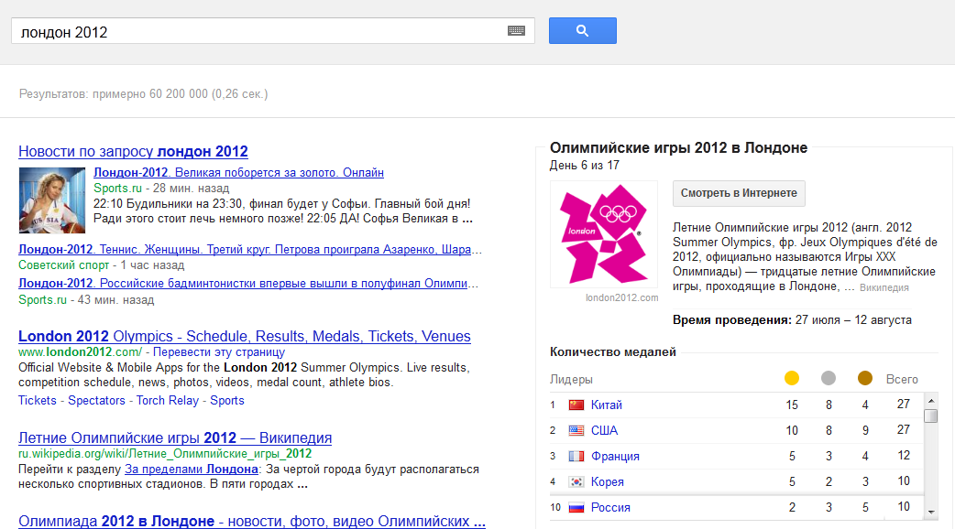Click the blue magnifier search button
The width and height of the screenshot is (955, 529).
pyautogui.click(x=582, y=30)
